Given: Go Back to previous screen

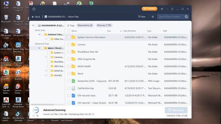Looking at the screenshot, I should click(36, 17).
